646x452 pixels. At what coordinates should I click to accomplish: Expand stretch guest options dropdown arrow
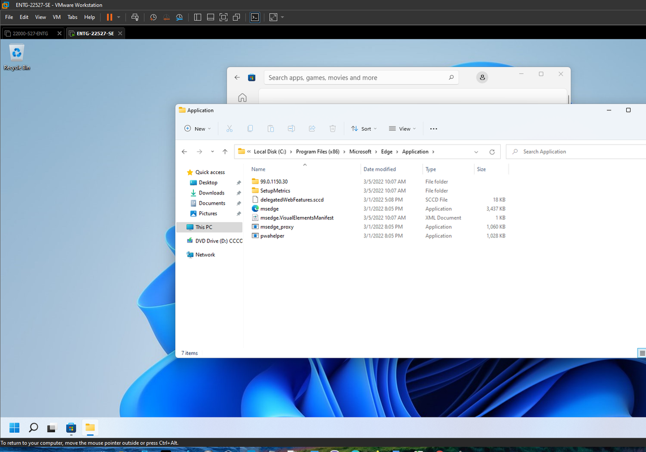point(283,18)
